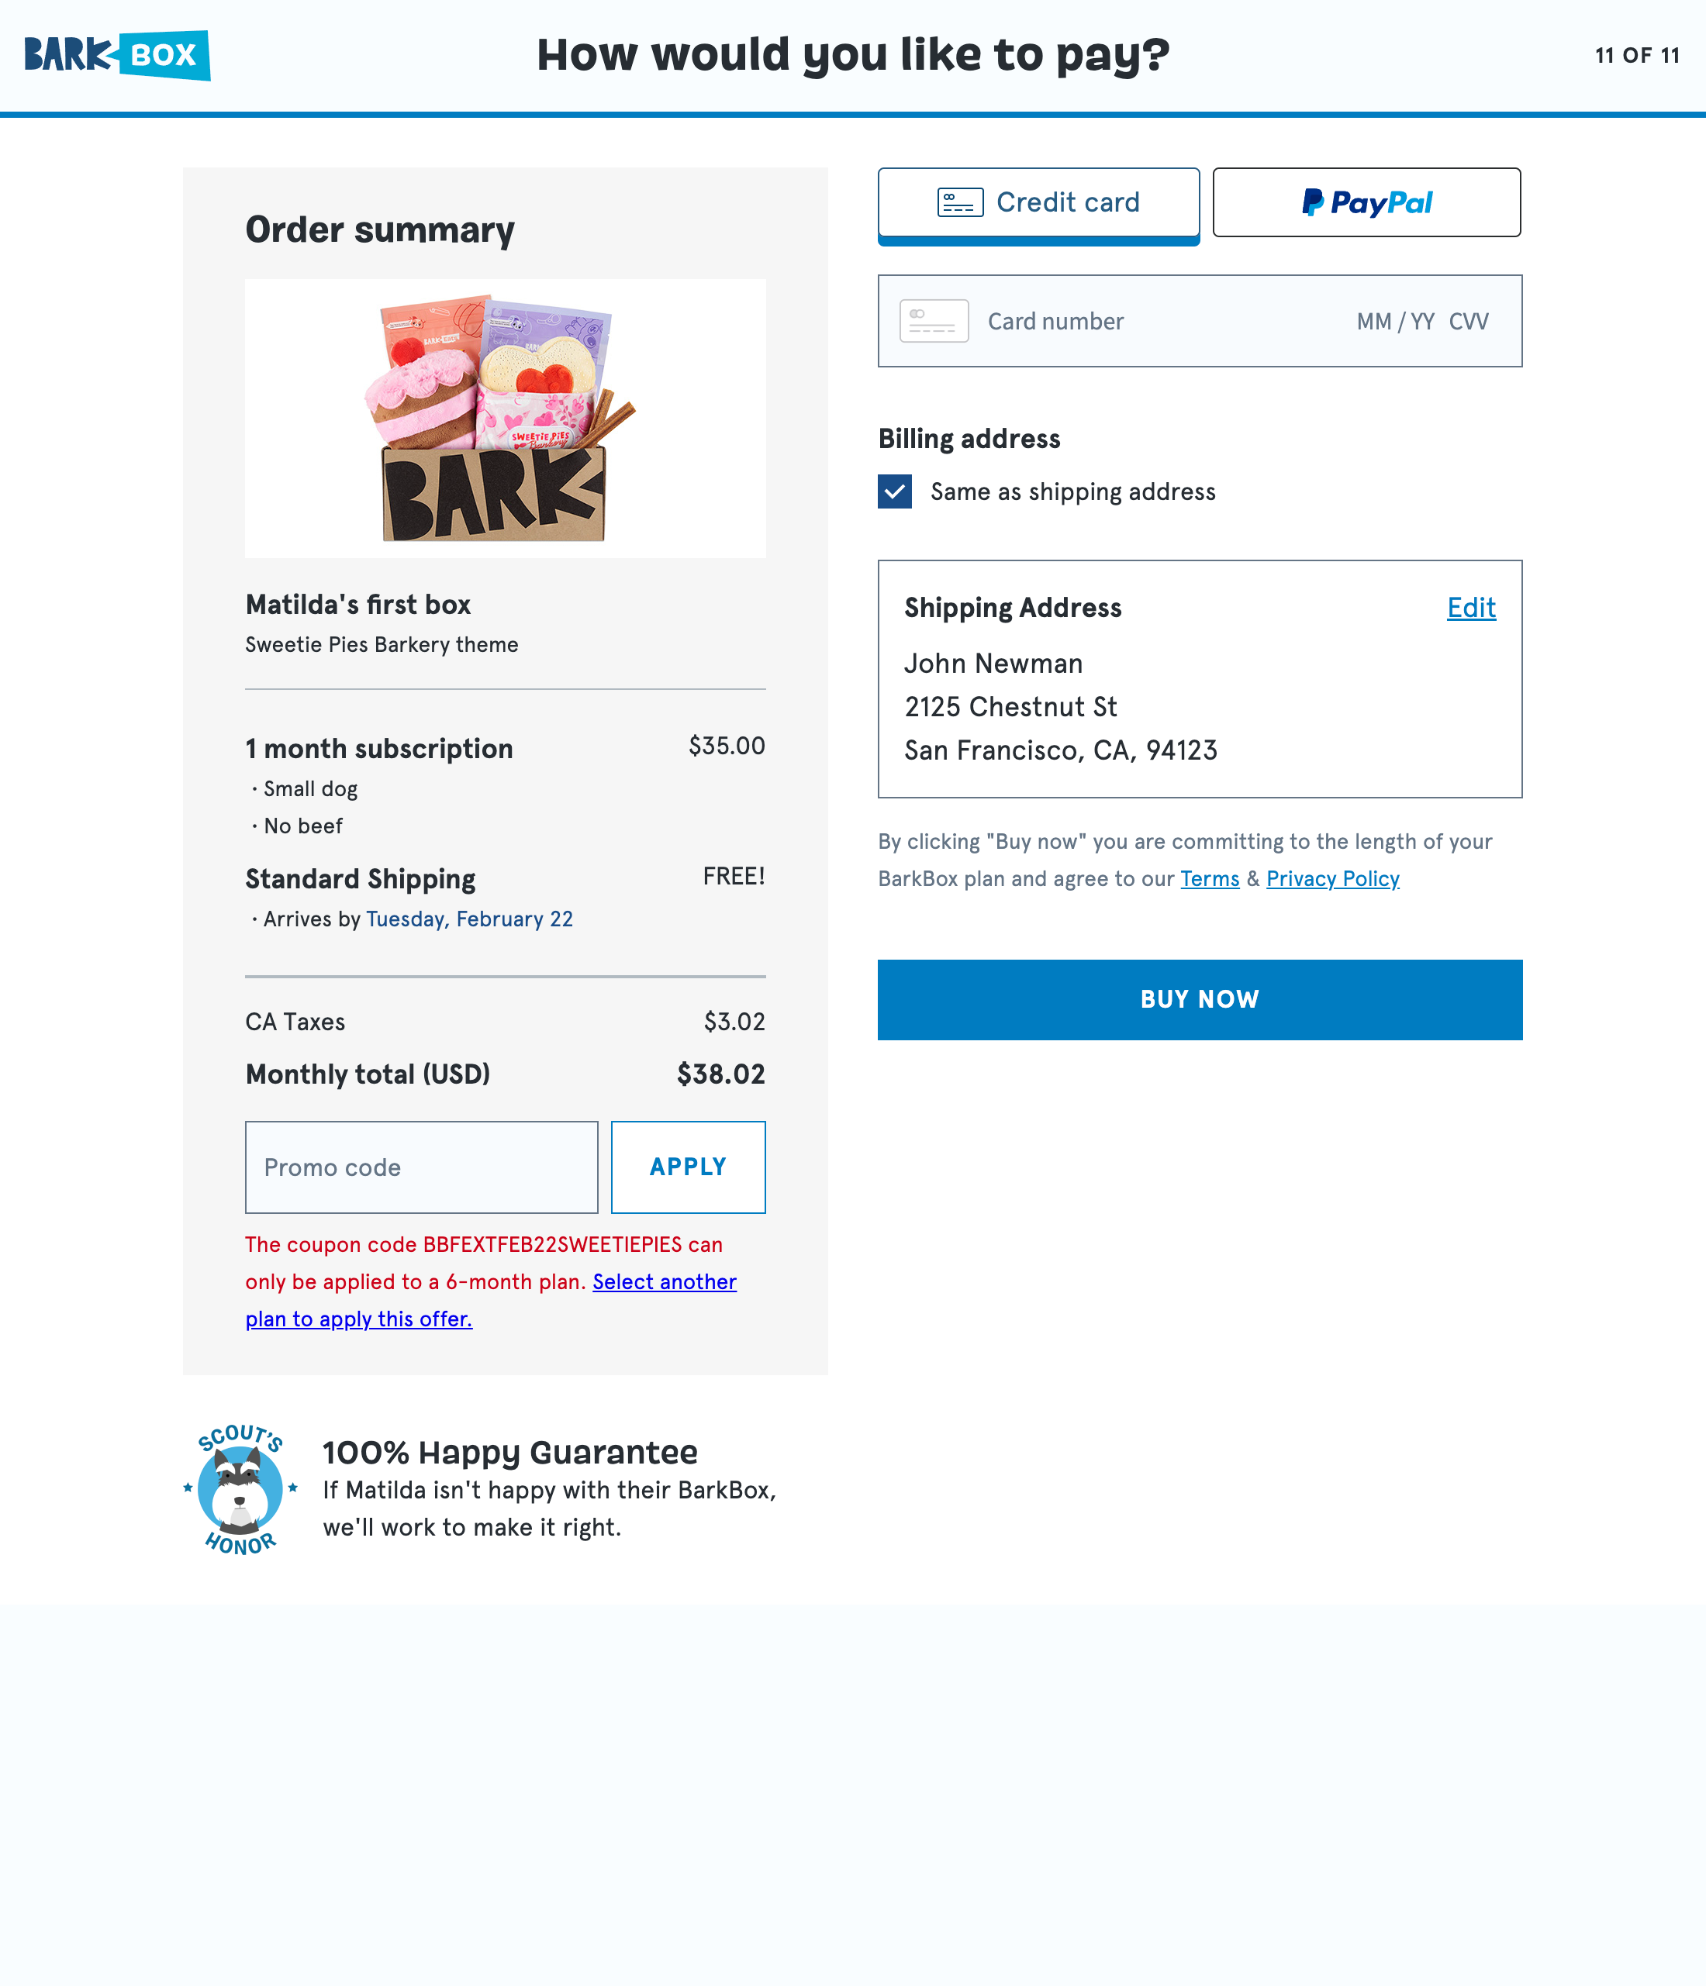Click the promo code input field
1706x1986 pixels.
coord(420,1167)
